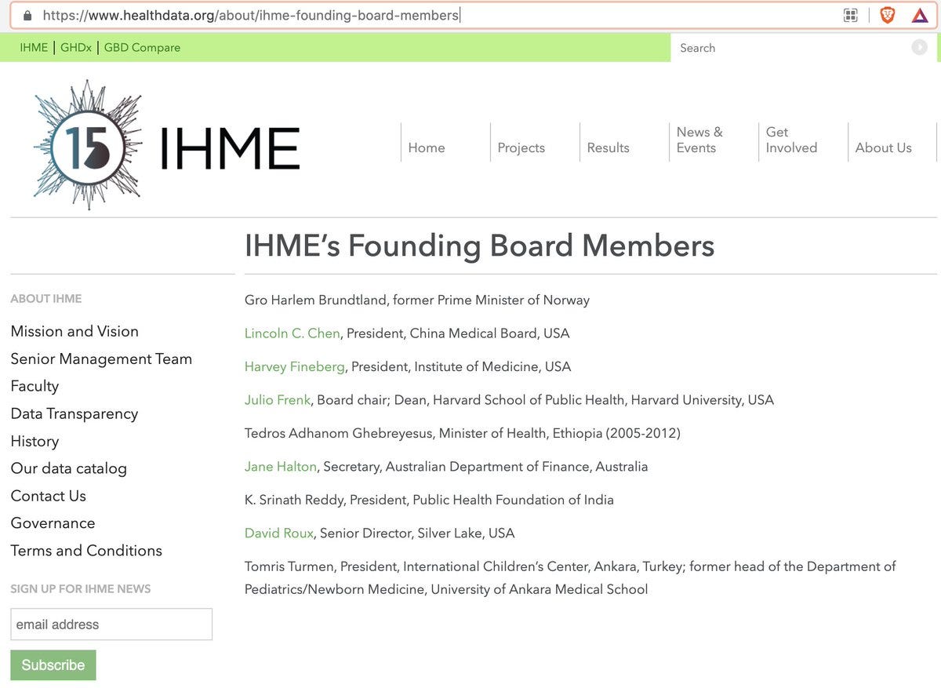The height and width of the screenshot is (688, 941).
Task: Click the Tedros Adhanom Ghebreyesus text line
Action: coord(463,433)
